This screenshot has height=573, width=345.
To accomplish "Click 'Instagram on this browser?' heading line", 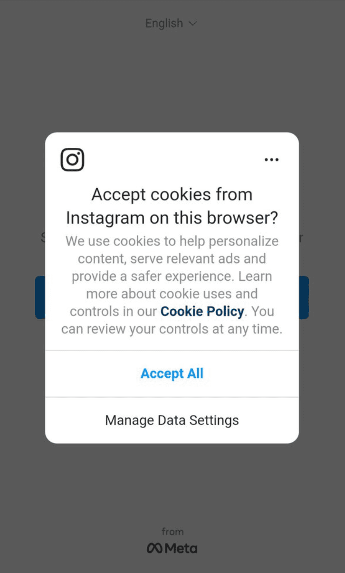I will [172, 218].
